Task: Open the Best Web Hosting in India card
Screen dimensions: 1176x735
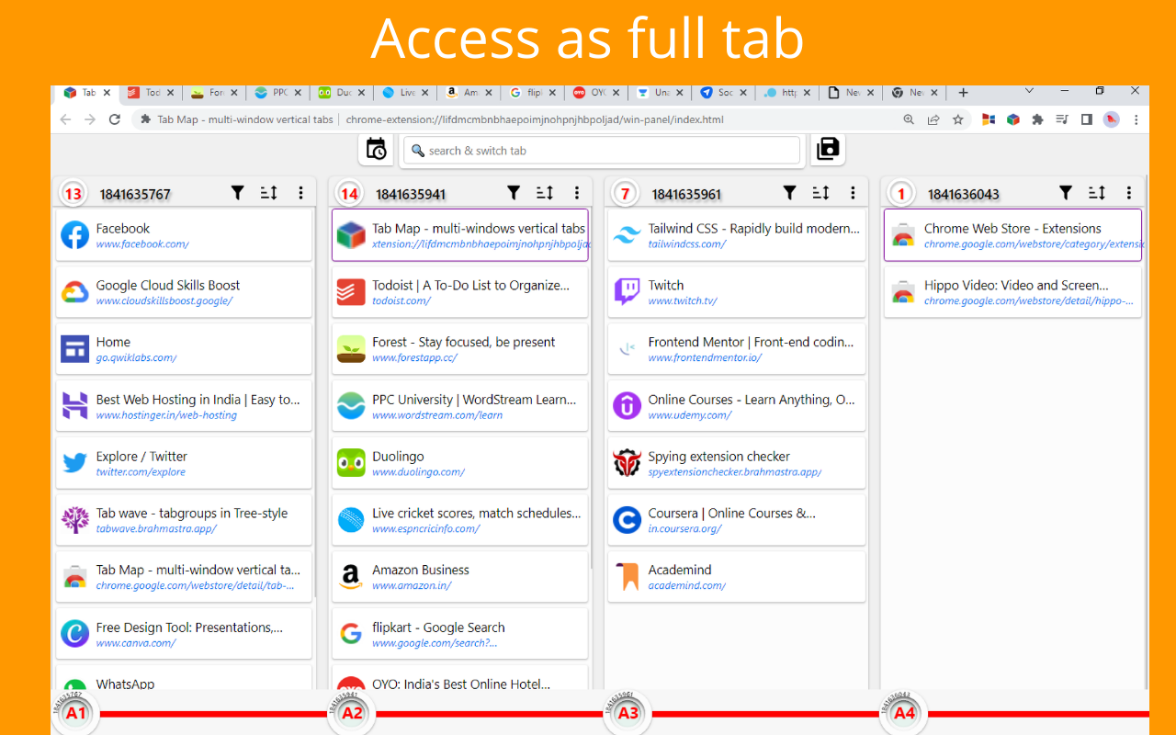Action: tap(185, 406)
